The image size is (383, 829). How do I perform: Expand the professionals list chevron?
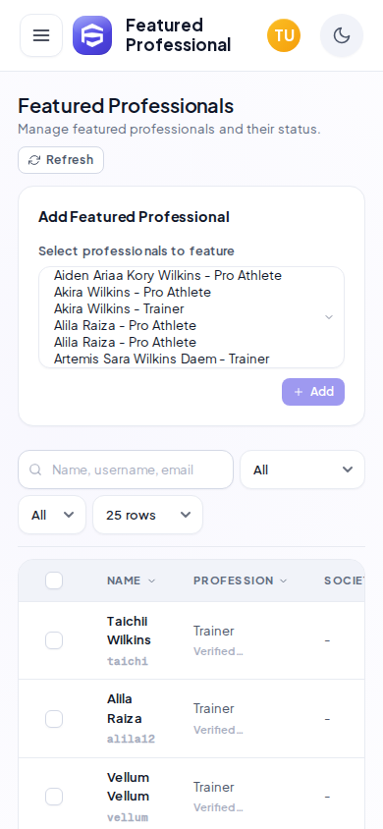point(329,317)
